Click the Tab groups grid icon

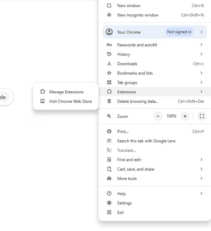coord(109,82)
